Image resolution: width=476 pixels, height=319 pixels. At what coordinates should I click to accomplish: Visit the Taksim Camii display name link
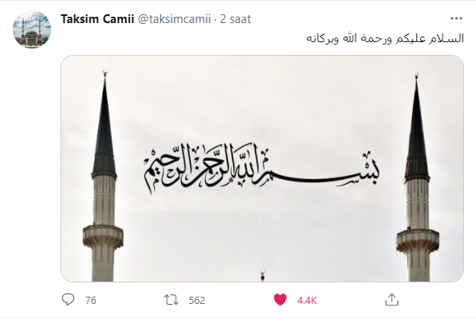[97, 19]
